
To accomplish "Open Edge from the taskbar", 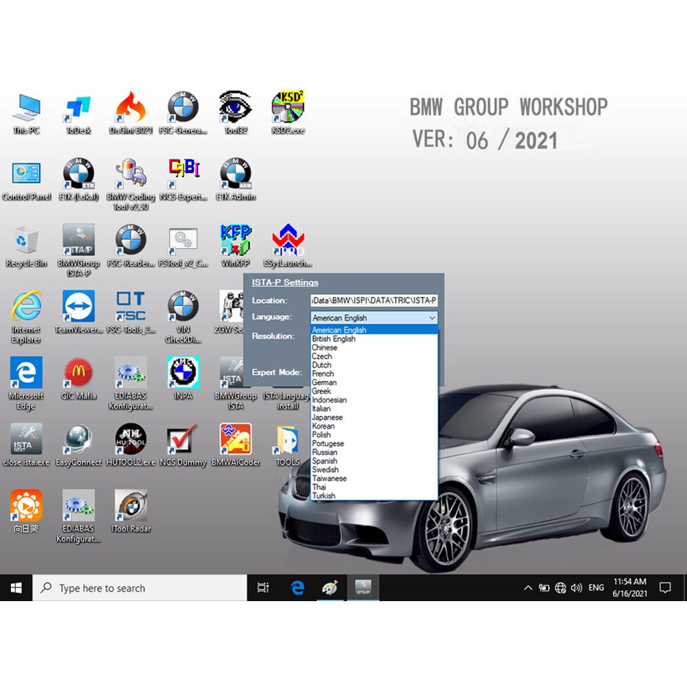I will [x=297, y=588].
